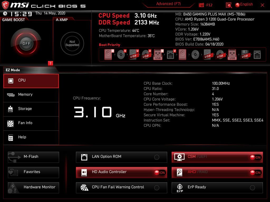Select the legacy USB key boot device
Viewport: 270px width, 202px height.
pos(232,55)
